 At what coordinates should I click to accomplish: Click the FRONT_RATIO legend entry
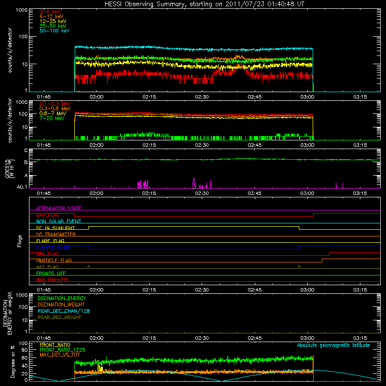pos(55,345)
